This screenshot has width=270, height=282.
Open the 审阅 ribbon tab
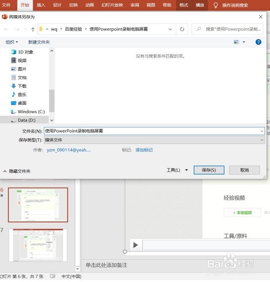pyautogui.click(x=135, y=5)
